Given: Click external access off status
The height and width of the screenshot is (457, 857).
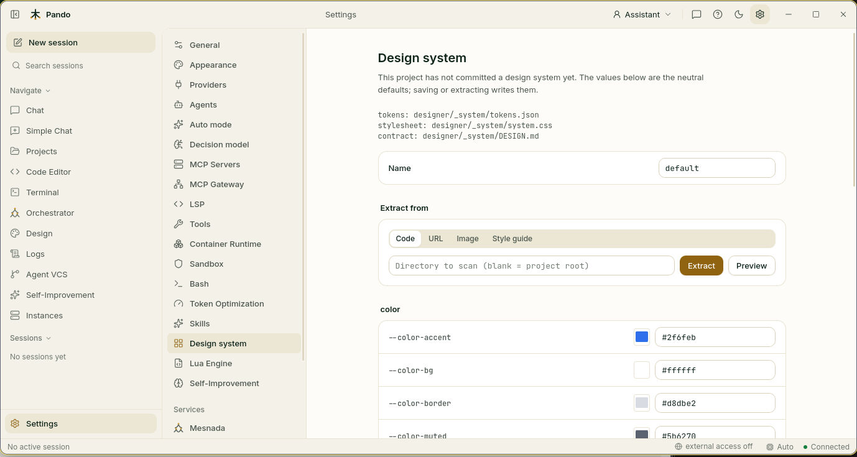Looking at the screenshot, I should pos(713,446).
